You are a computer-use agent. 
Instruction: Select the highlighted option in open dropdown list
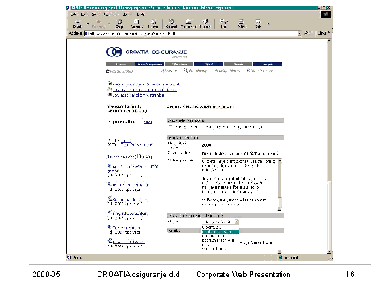pos(220,231)
